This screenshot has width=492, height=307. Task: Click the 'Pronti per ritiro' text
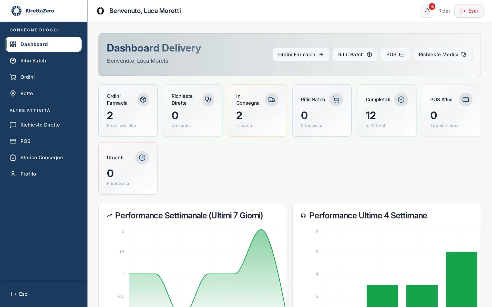121,125
